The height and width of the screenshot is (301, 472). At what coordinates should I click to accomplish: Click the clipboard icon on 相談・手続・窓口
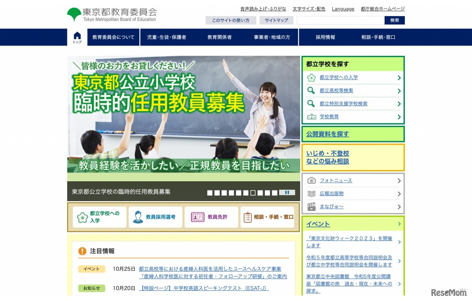tap(247, 217)
